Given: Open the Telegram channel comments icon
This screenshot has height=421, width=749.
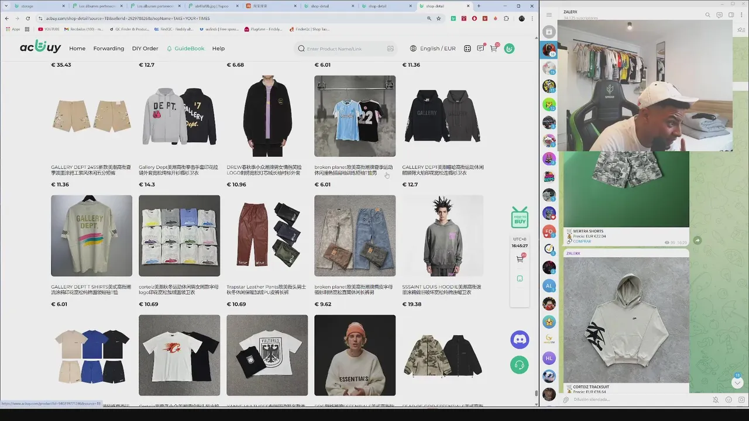Looking at the screenshot, I should pos(719,15).
